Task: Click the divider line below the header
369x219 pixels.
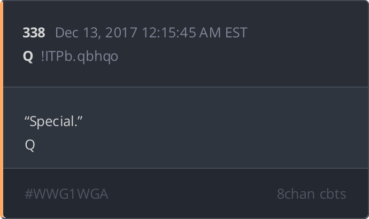Action: (186, 87)
